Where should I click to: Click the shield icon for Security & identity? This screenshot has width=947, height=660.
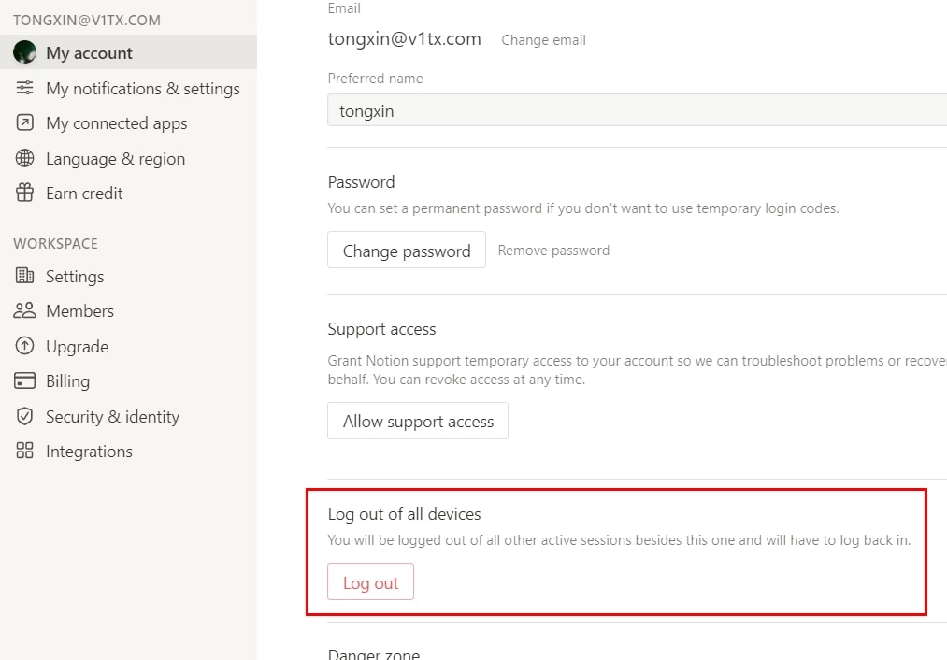25,416
